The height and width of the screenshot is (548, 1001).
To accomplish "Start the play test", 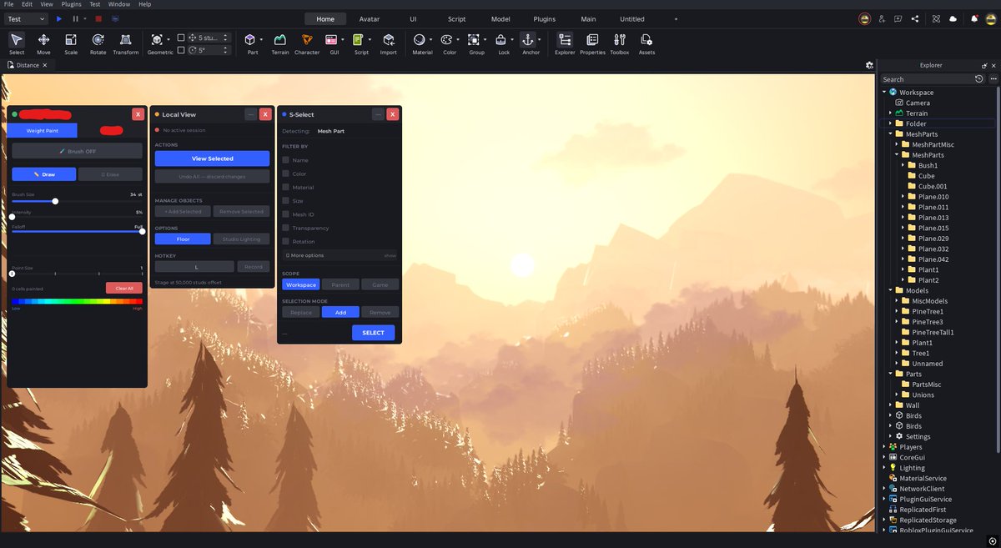I will [59, 18].
